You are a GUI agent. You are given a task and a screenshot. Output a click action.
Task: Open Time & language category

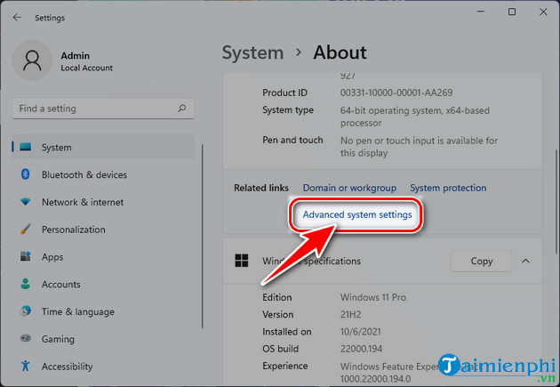pos(103,311)
